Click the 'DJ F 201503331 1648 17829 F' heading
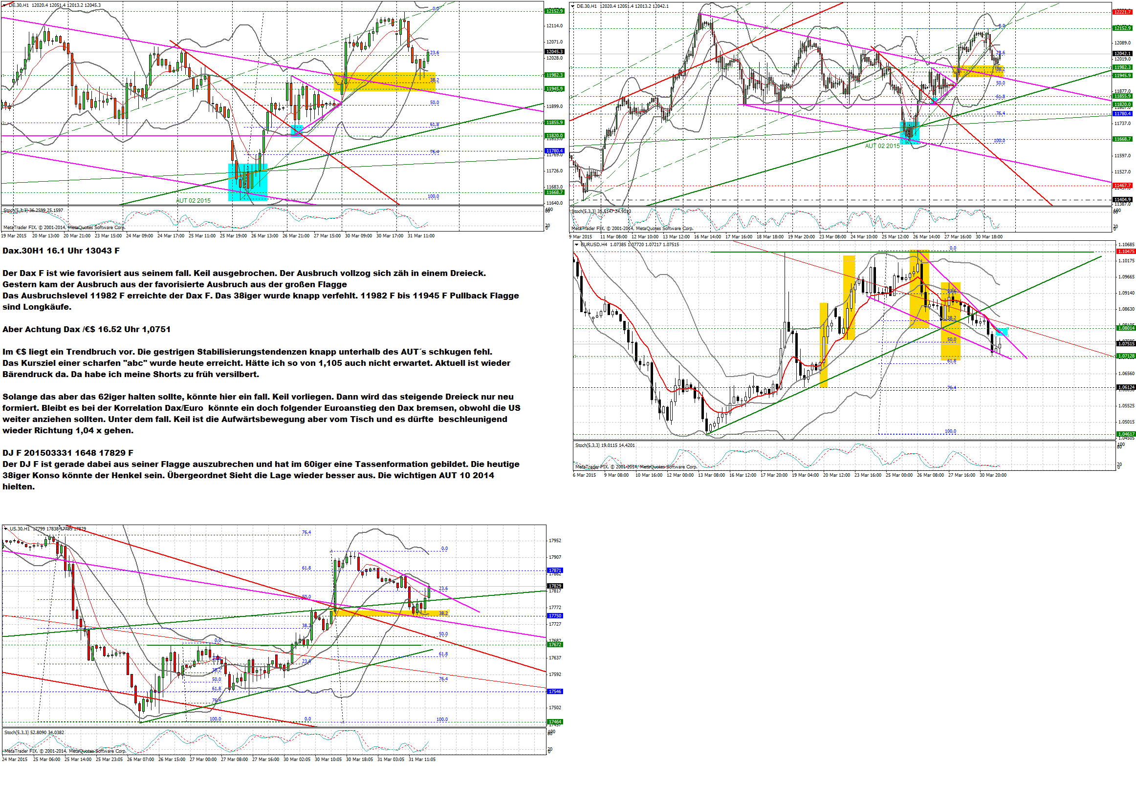The width and height of the screenshot is (1136, 803). click(x=68, y=452)
